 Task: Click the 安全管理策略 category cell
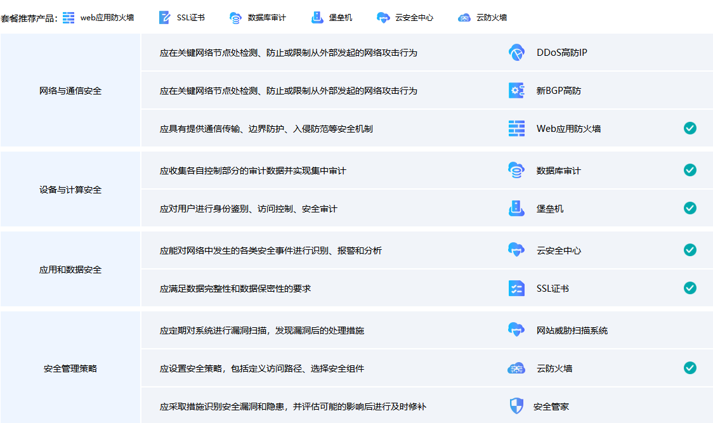coord(70,368)
